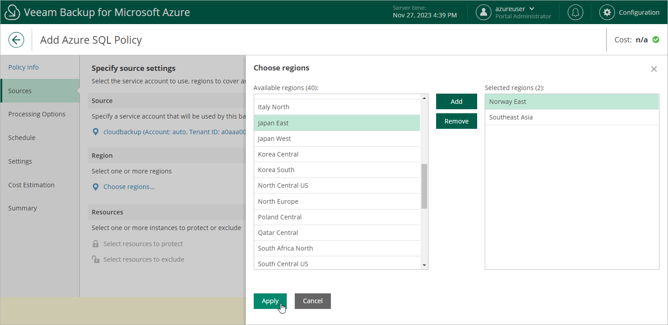Select Italy North in available regions
Screen dimensions: 668x325
[337, 107]
